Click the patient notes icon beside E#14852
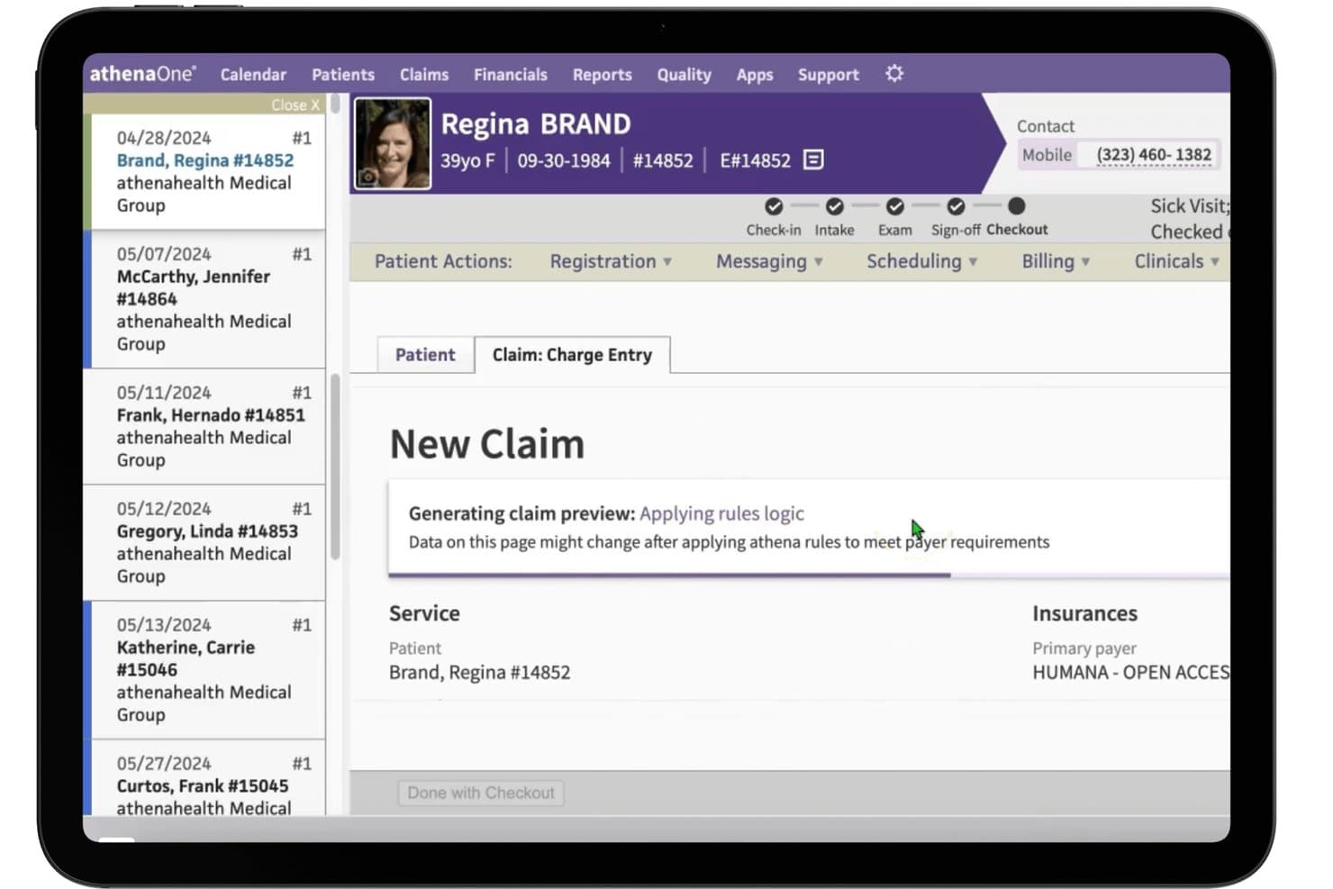Image resolution: width=1333 pixels, height=889 pixels. tap(813, 159)
